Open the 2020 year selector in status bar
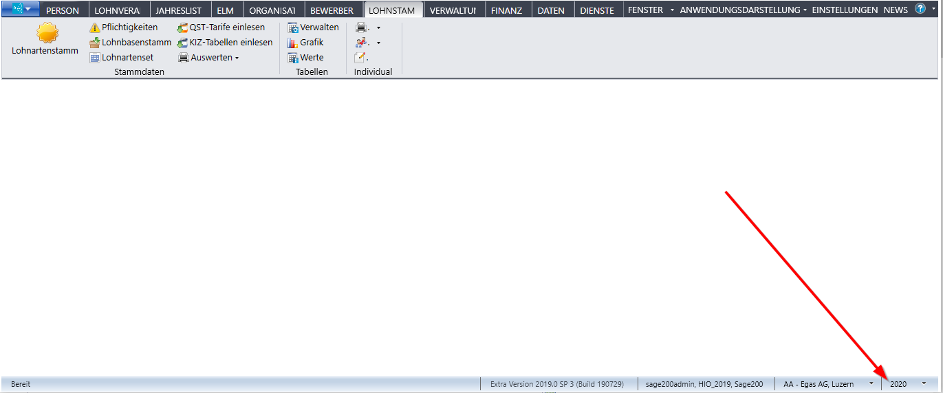The height and width of the screenshot is (393, 943). click(x=908, y=384)
